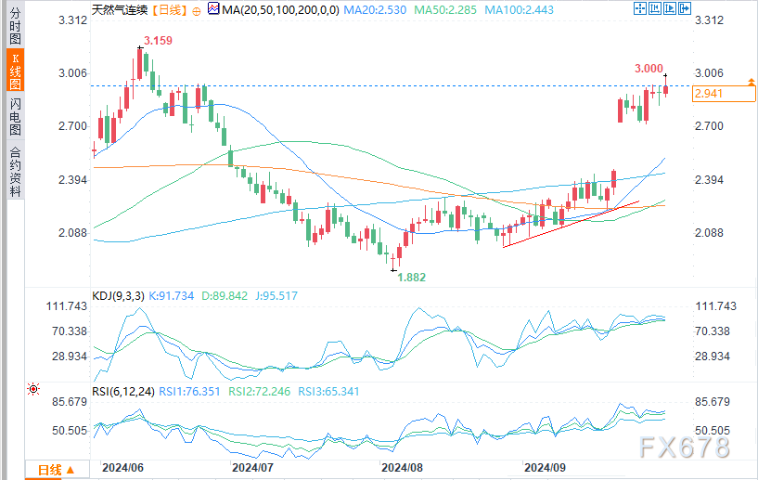The height and width of the screenshot is (480, 758).
Task: Click the red sun marker icon near RSI
Action: click(33, 390)
